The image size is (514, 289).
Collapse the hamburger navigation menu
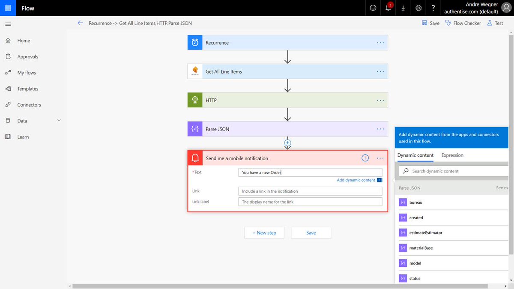pyautogui.click(x=8, y=24)
